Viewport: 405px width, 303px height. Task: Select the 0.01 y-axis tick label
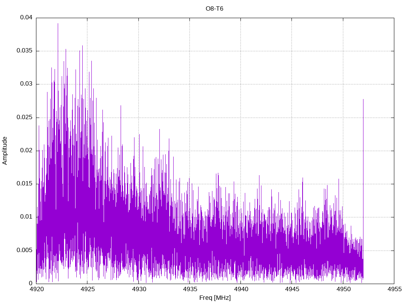click(x=26, y=217)
